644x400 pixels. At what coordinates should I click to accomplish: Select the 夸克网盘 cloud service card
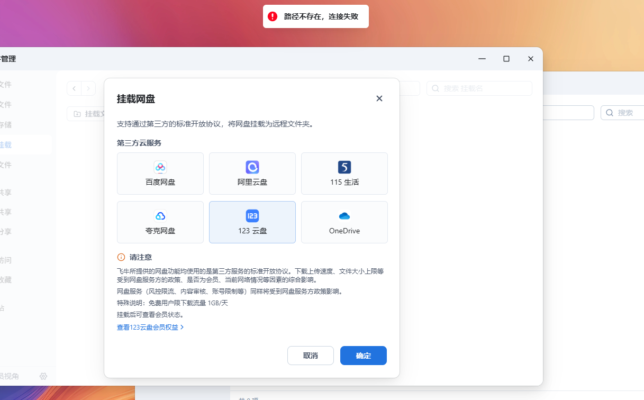point(160,222)
